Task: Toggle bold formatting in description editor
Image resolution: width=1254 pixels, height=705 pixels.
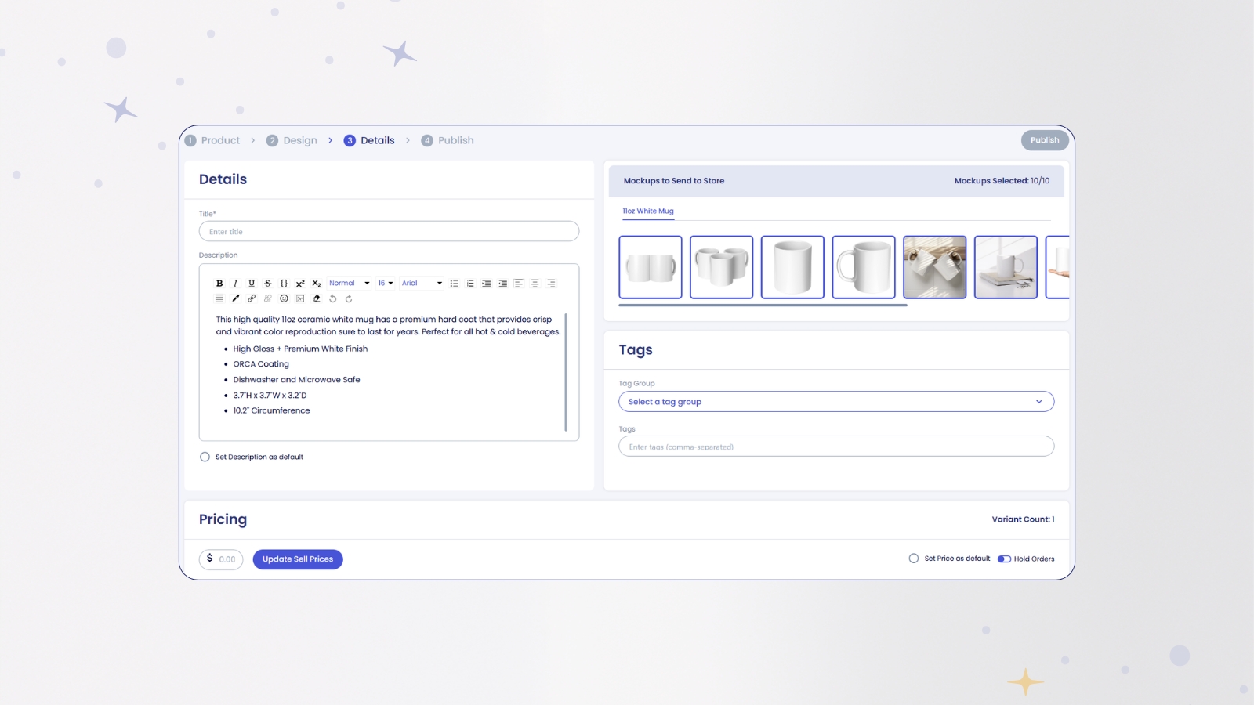Action: pyautogui.click(x=219, y=283)
